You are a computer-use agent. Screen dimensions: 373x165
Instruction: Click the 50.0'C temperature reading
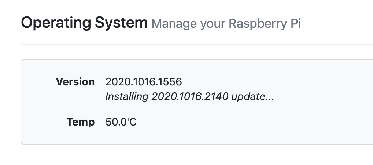coord(121,122)
